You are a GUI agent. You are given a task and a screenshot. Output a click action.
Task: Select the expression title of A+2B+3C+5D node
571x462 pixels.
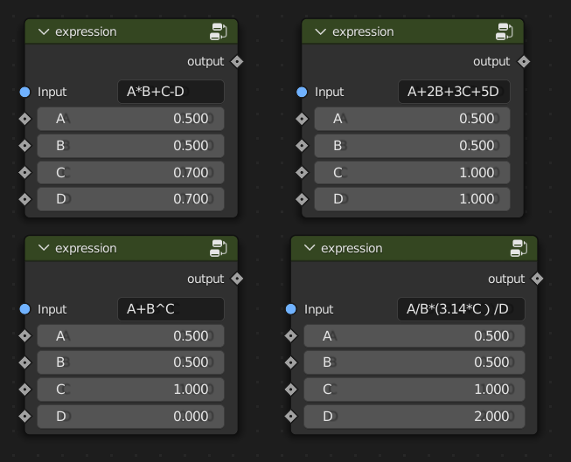point(363,32)
